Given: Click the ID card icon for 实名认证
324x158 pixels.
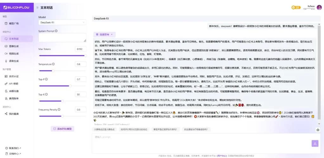Looking at the screenshot, I should 6,76.
